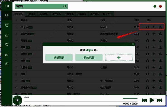Seek on the playback progress bar

coord(81,101)
